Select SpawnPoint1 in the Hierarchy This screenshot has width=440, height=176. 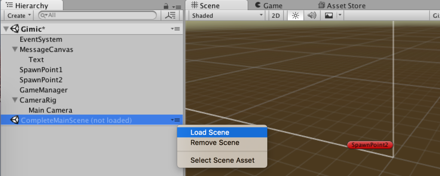[x=41, y=70]
